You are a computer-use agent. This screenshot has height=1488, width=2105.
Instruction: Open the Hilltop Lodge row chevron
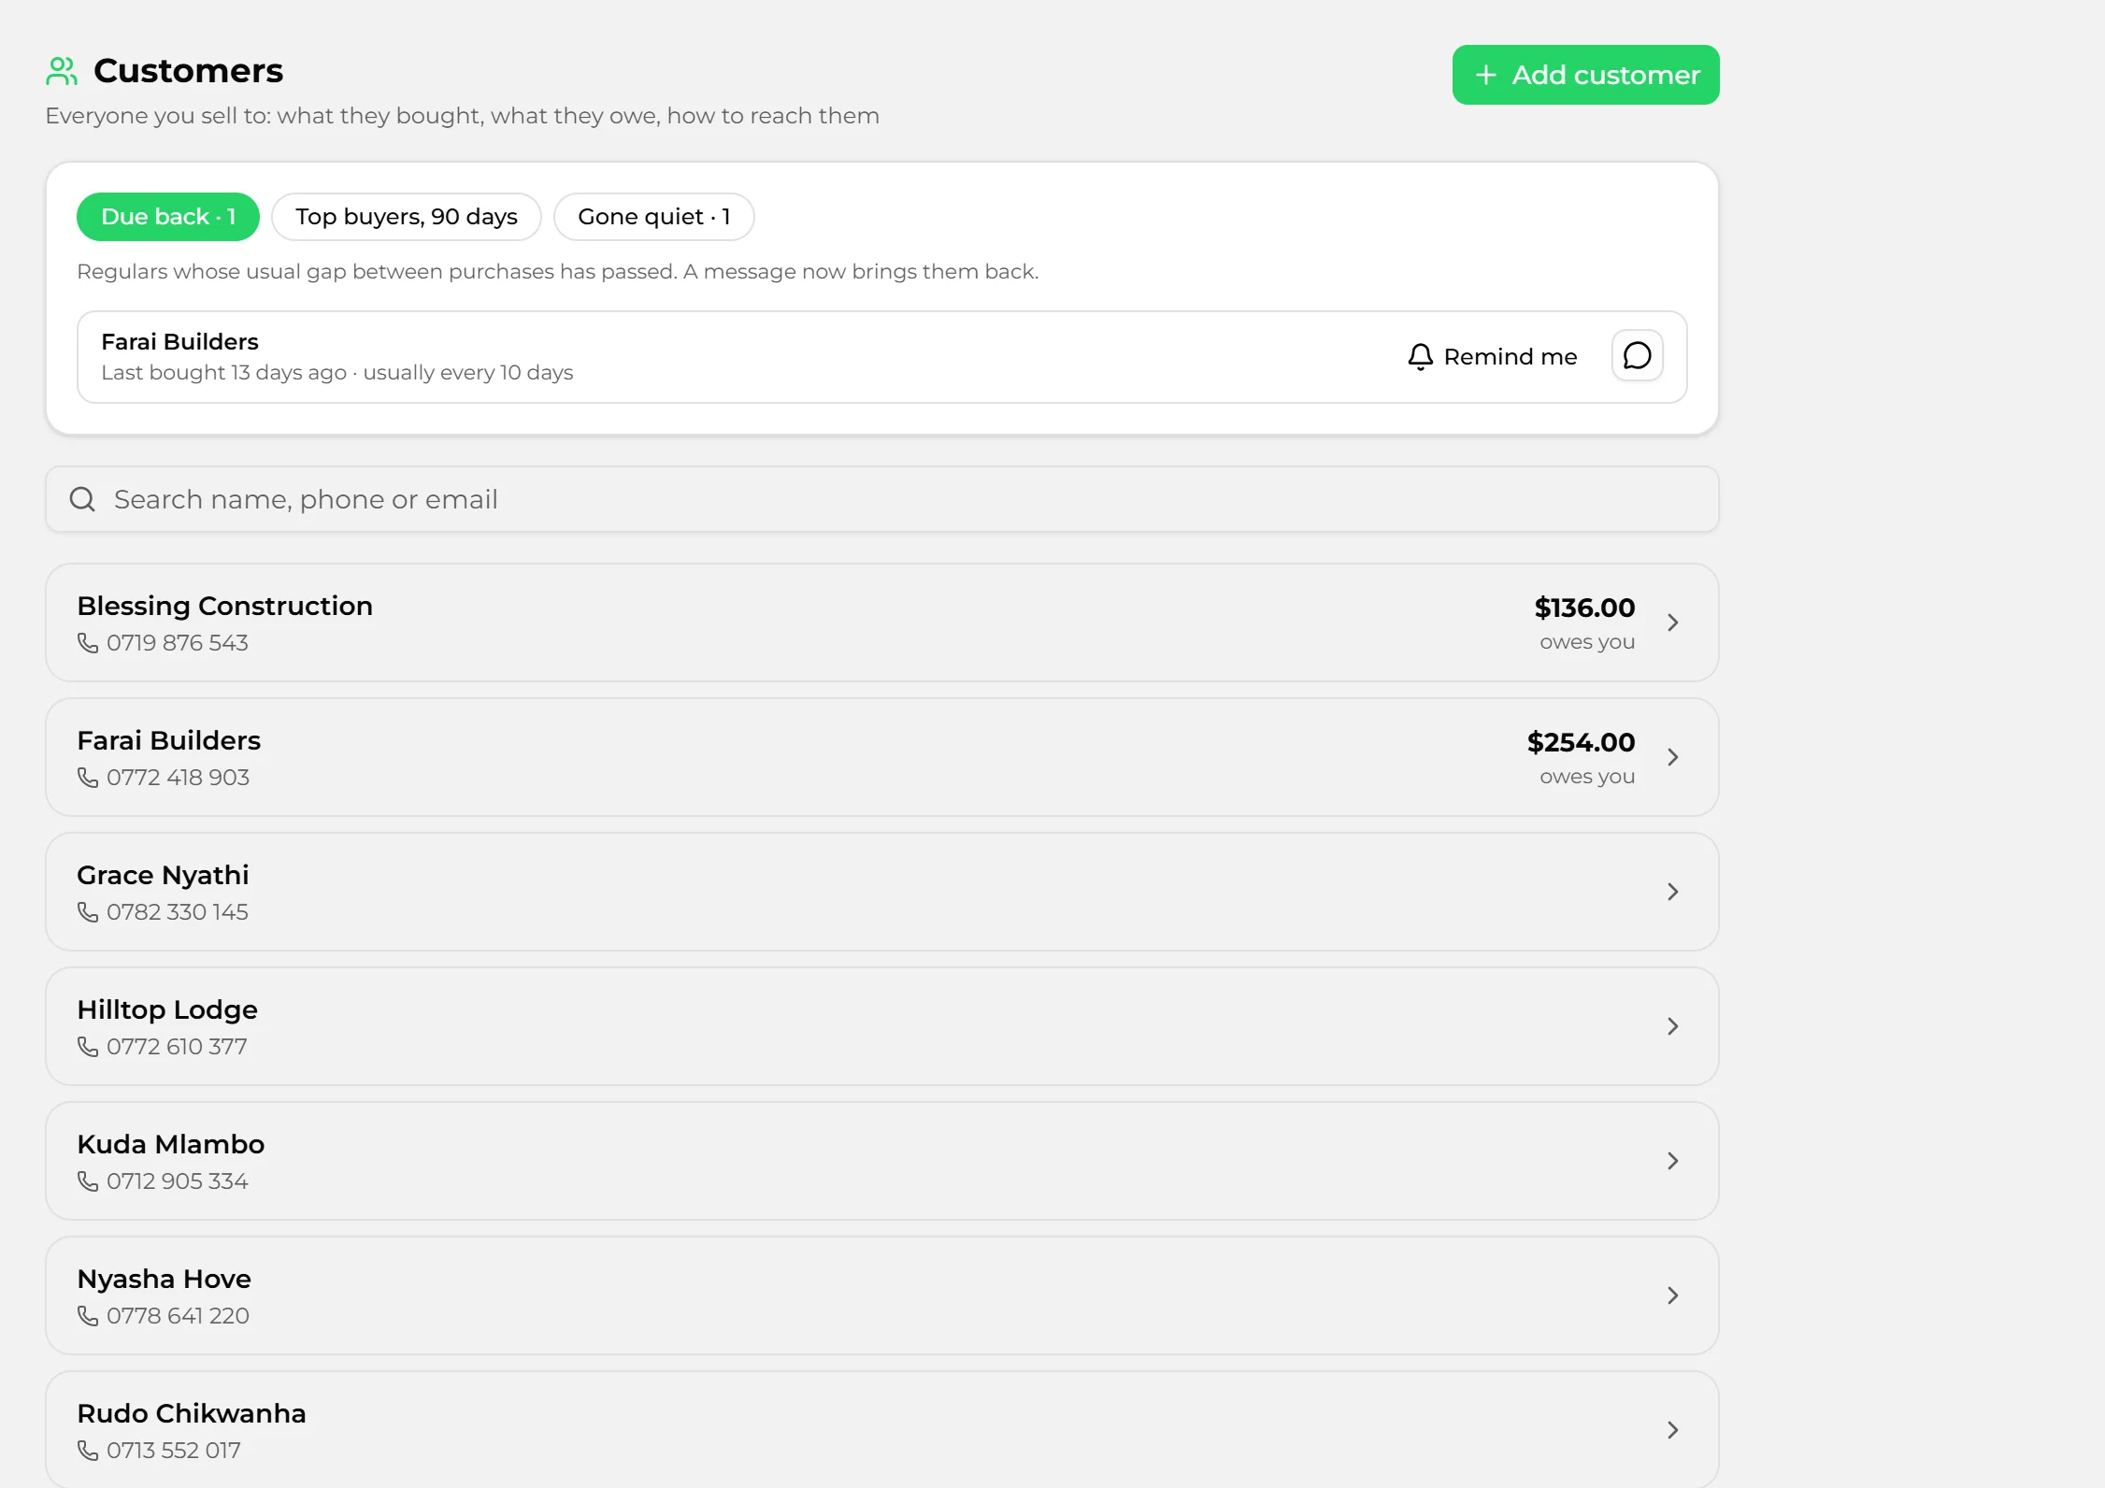click(1673, 1026)
